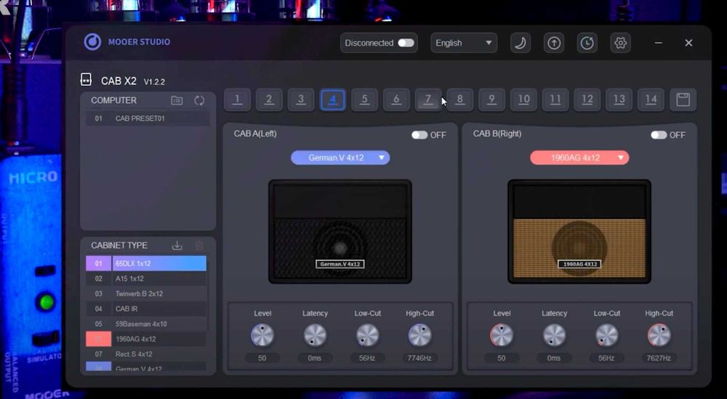Select preset slot 12
727x399 pixels.
(x=587, y=99)
